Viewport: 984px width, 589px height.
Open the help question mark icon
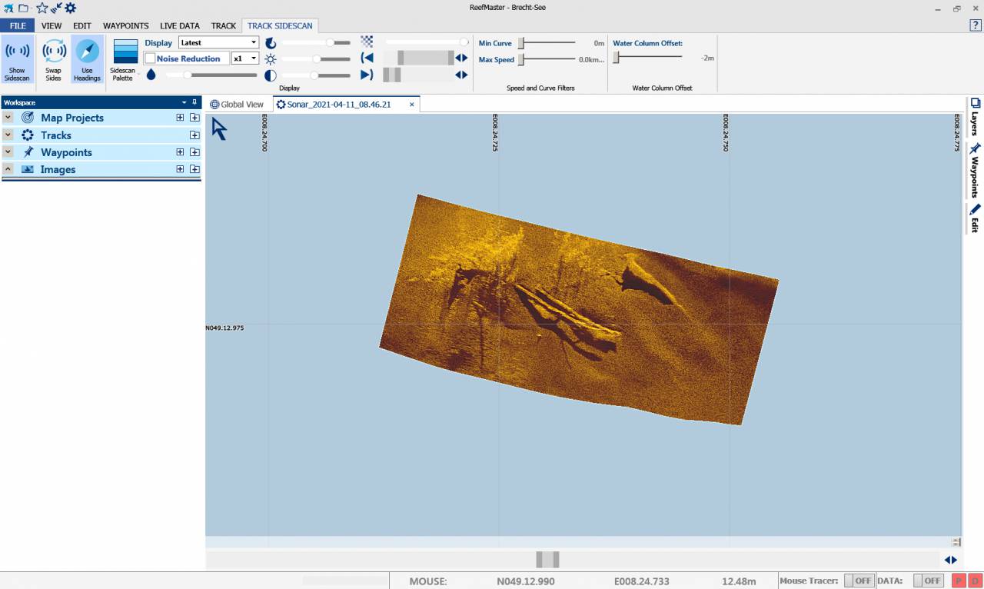pos(975,25)
